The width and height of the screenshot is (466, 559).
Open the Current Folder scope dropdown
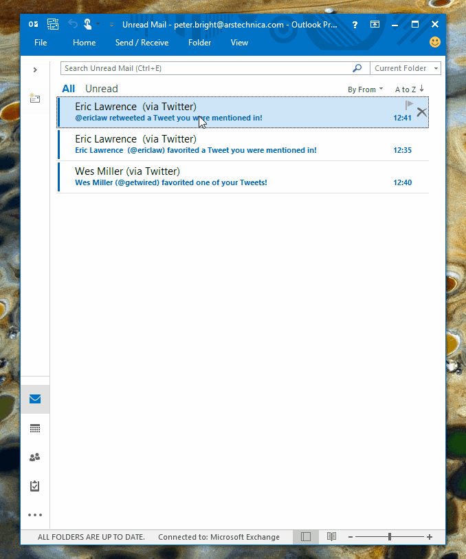point(405,68)
